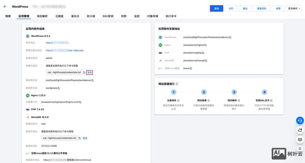Open external link icon beside 域名解析 step
This screenshot has width=305, height=163.
pyautogui.click(x=239, y=100)
